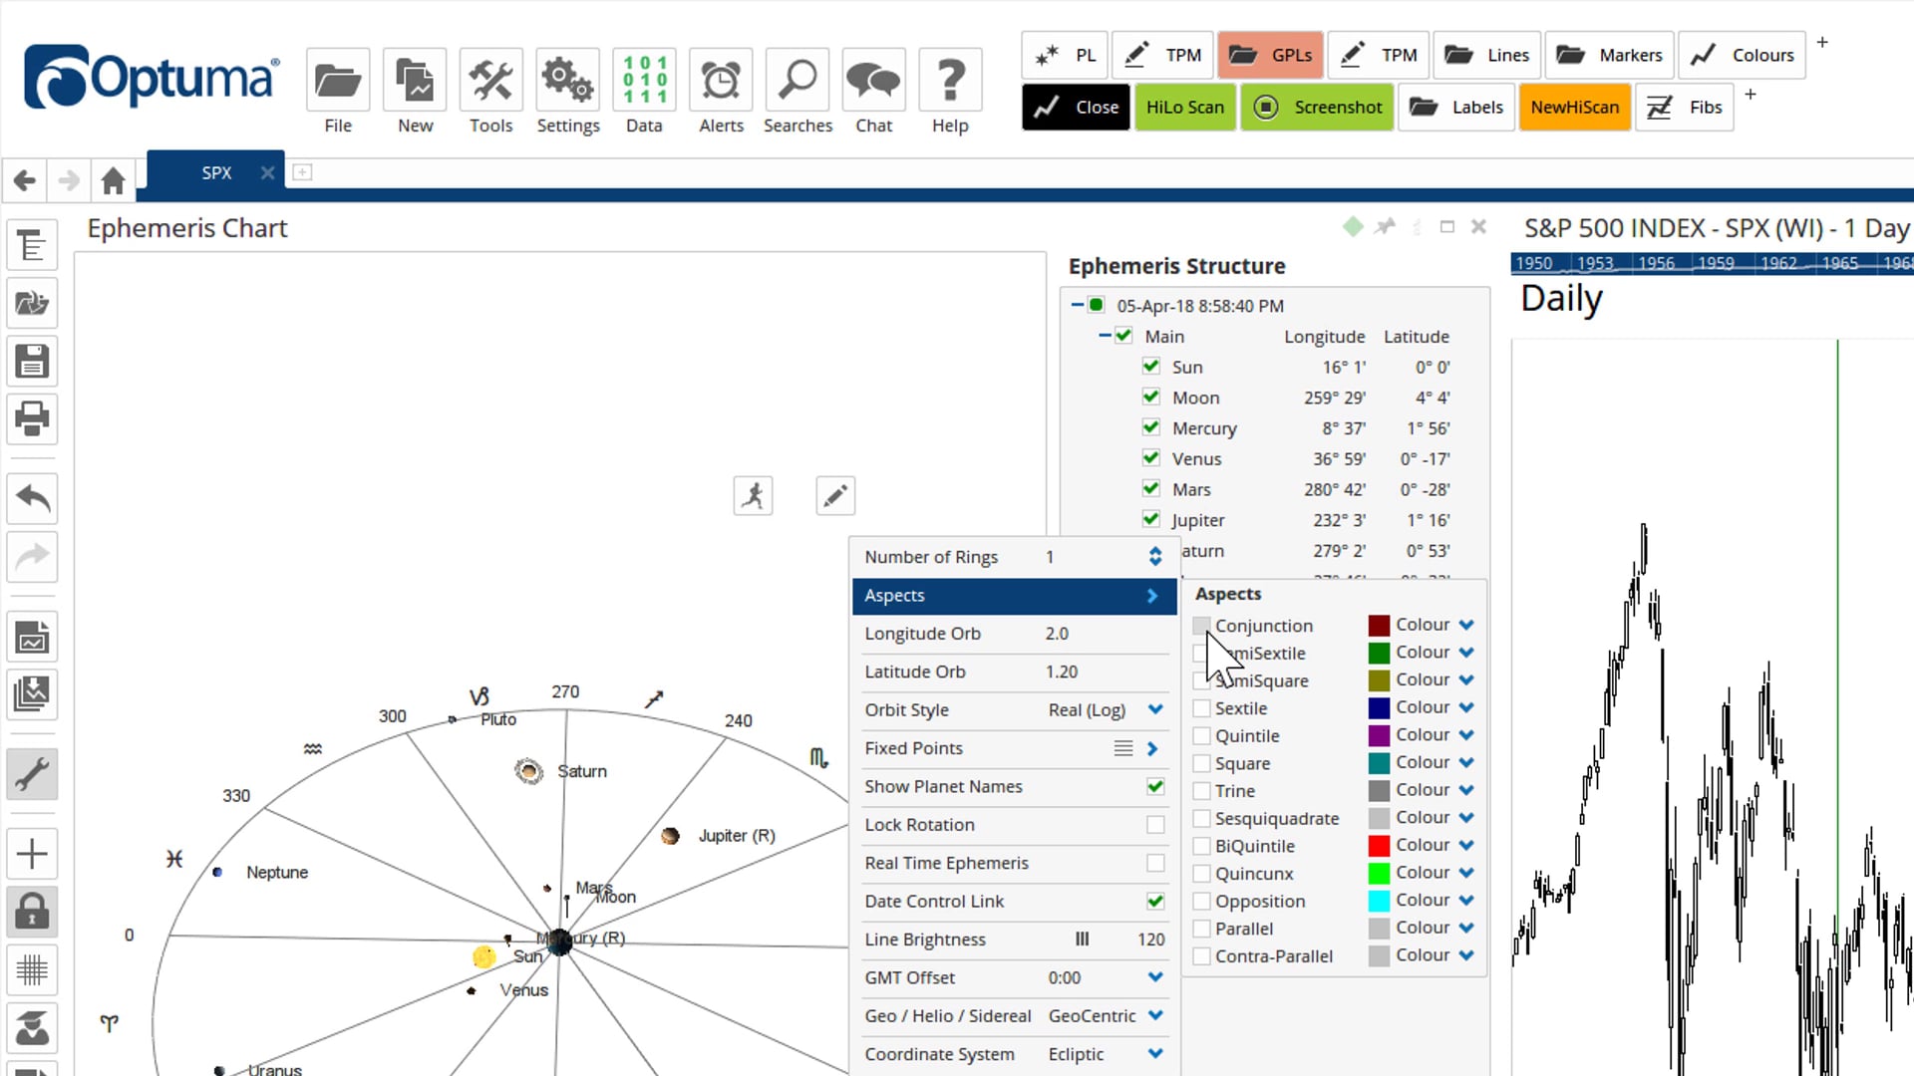The image size is (1914, 1076).
Task: Open the Searches magnifier icon
Action: (x=797, y=80)
